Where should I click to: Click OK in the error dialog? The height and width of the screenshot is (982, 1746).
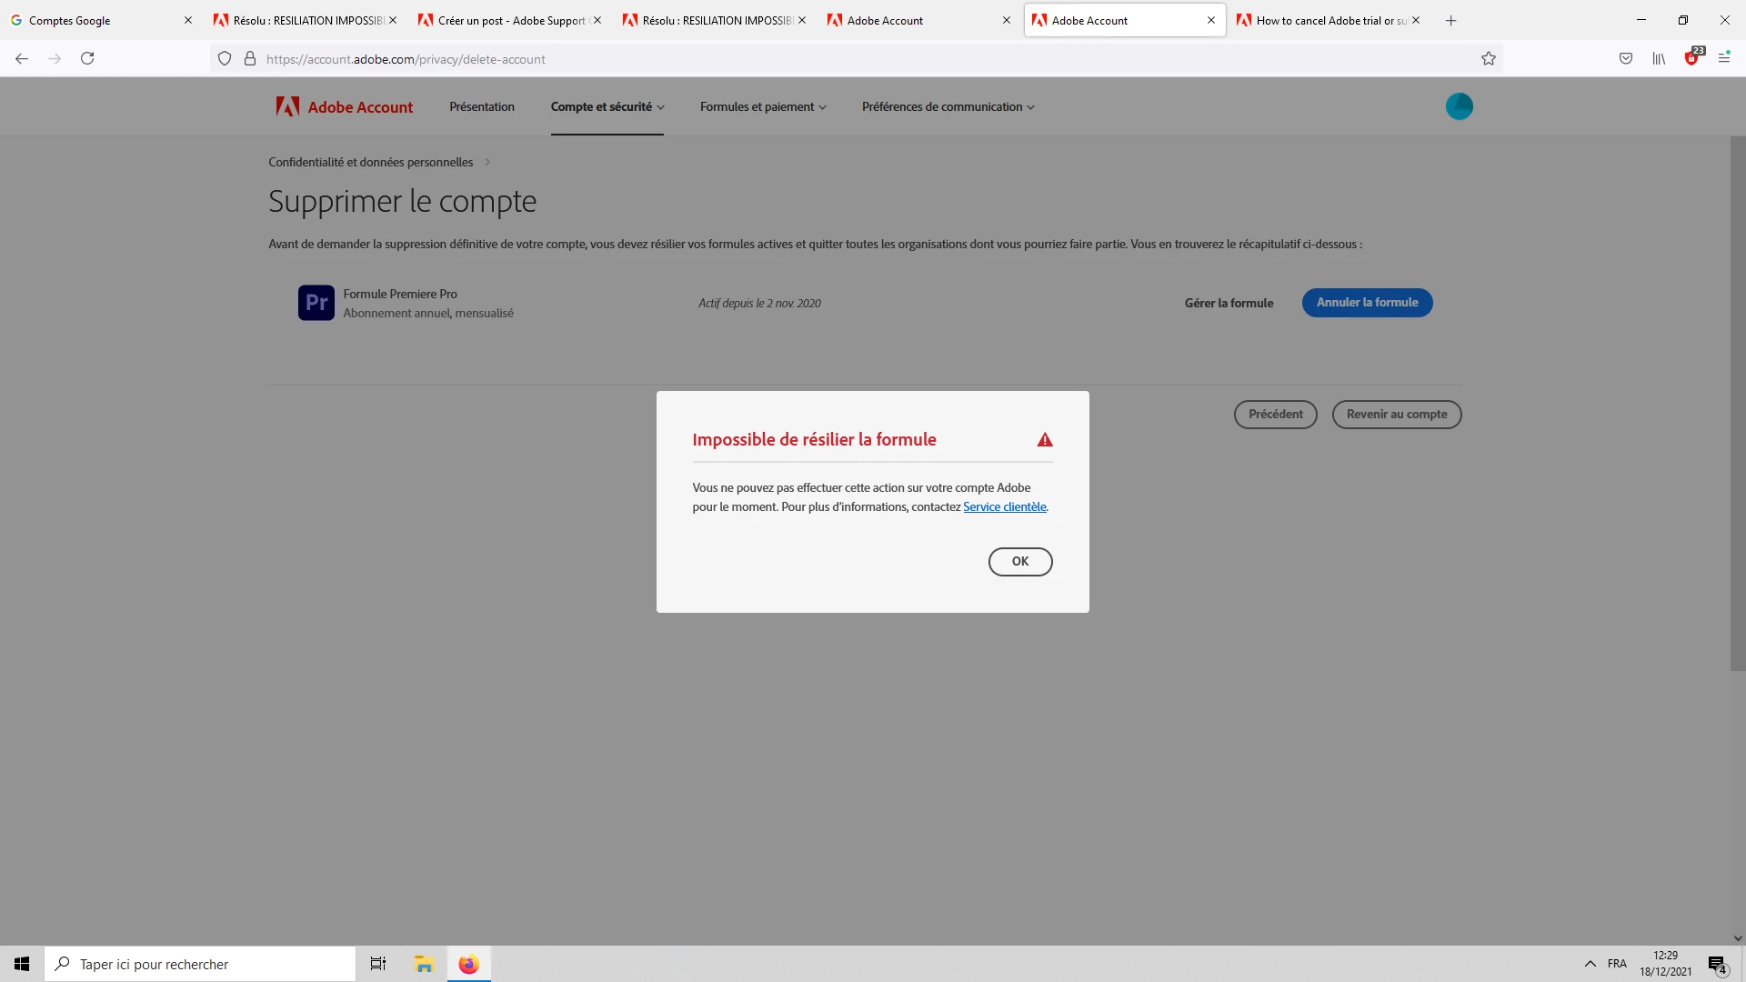[1019, 562]
